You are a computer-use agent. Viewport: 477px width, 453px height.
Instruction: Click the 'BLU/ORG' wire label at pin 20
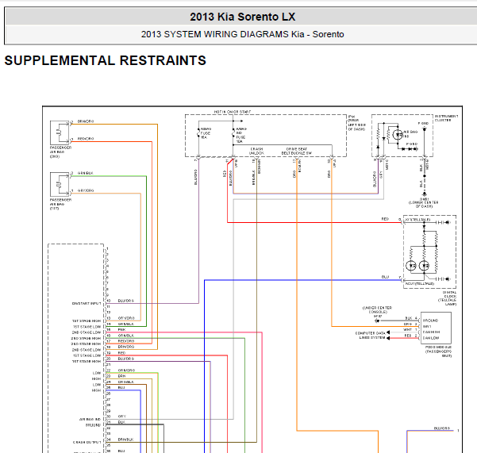pos(126,359)
